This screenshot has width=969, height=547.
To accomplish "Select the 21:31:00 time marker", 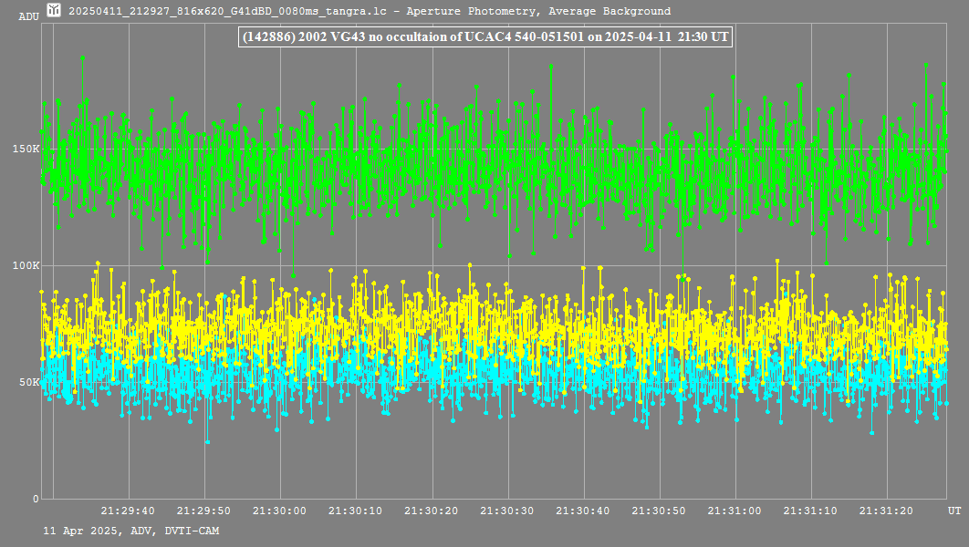I will pos(735,511).
